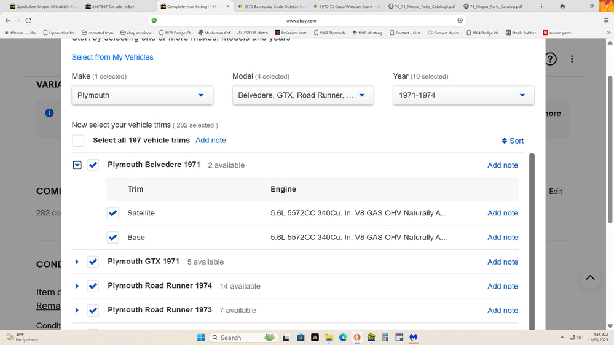Open Task View from the taskbar
The height and width of the screenshot is (345, 614).
click(x=286, y=338)
